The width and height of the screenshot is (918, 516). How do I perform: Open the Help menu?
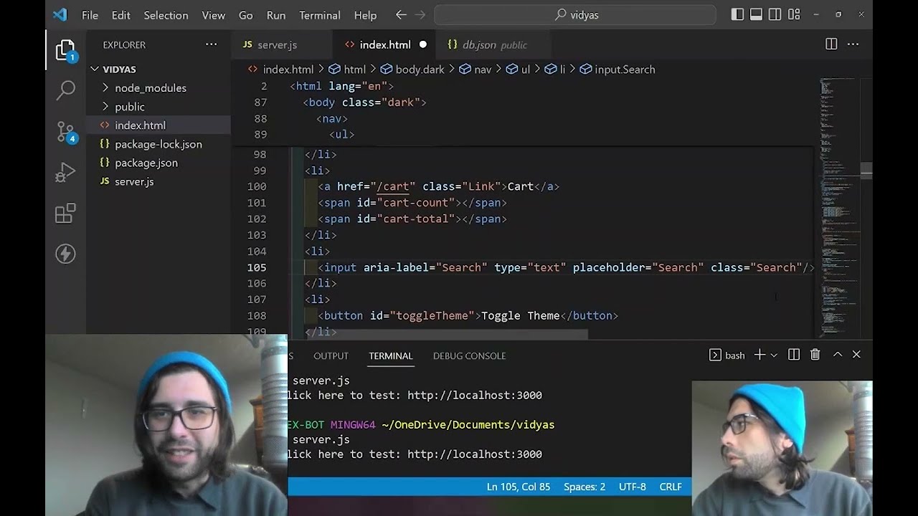pos(365,15)
